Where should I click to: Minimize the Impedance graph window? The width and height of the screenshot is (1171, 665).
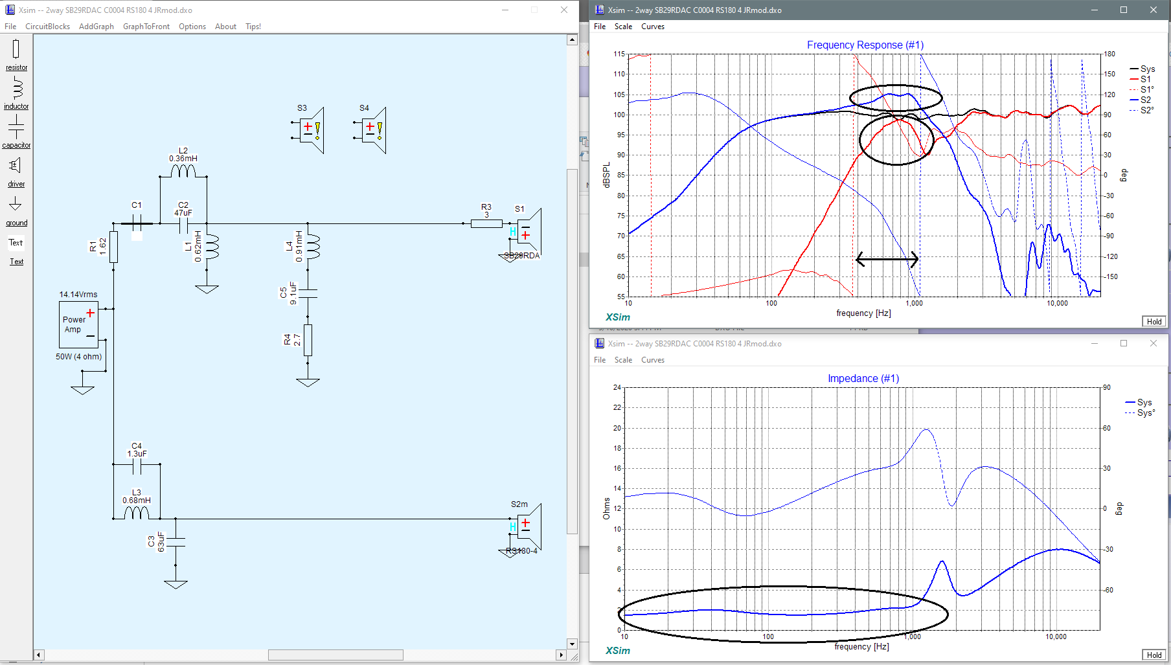pyautogui.click(x=1095, y=343)
